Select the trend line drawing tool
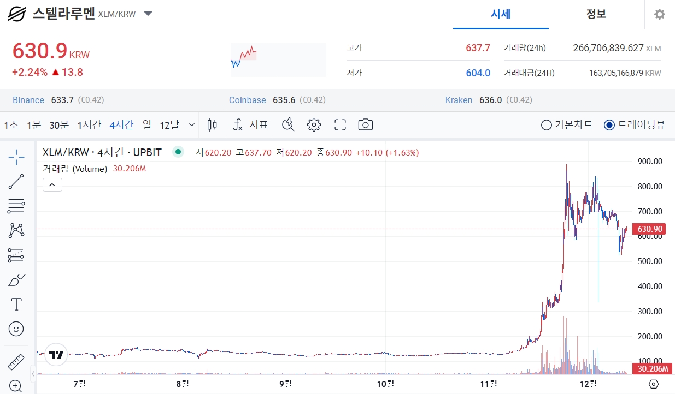675x394 pixels. click(x=16, y=182)
